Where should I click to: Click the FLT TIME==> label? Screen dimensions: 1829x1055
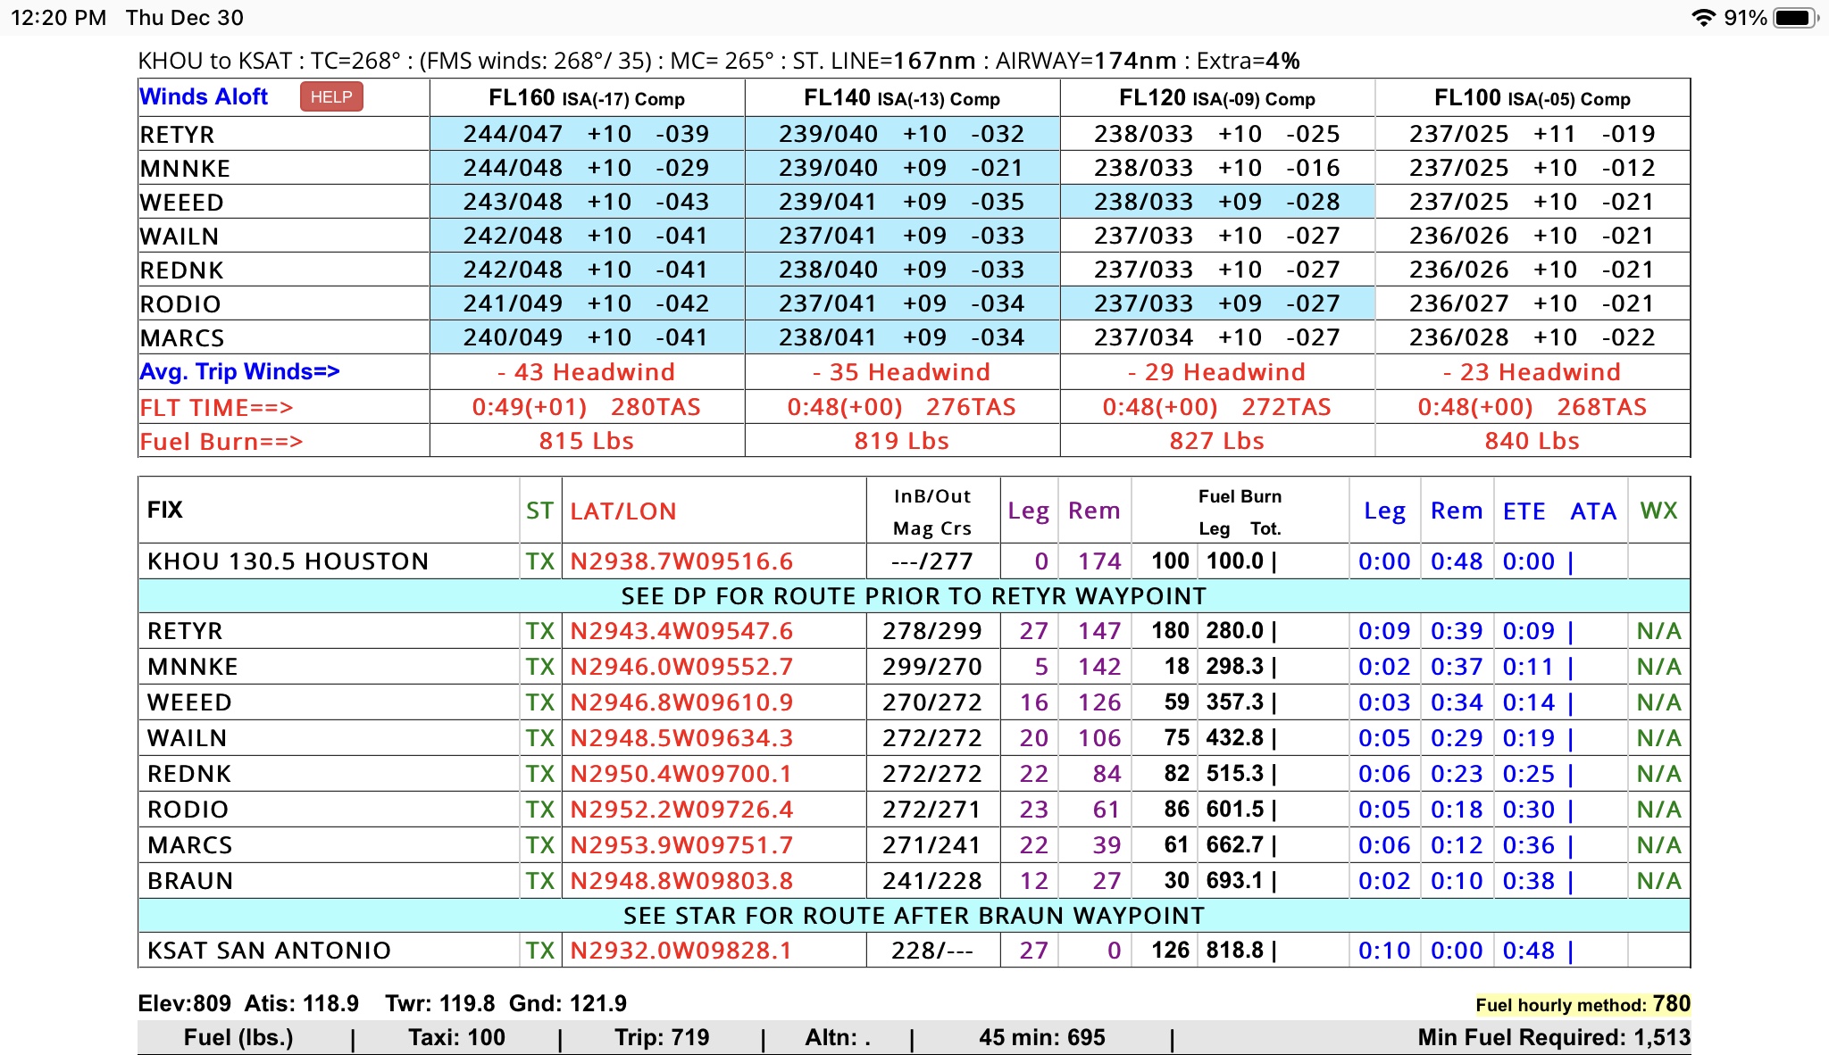(216, 407)
